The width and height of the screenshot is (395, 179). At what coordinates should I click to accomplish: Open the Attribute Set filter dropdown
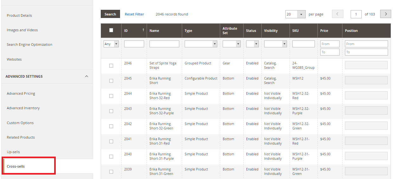(232, 44)
